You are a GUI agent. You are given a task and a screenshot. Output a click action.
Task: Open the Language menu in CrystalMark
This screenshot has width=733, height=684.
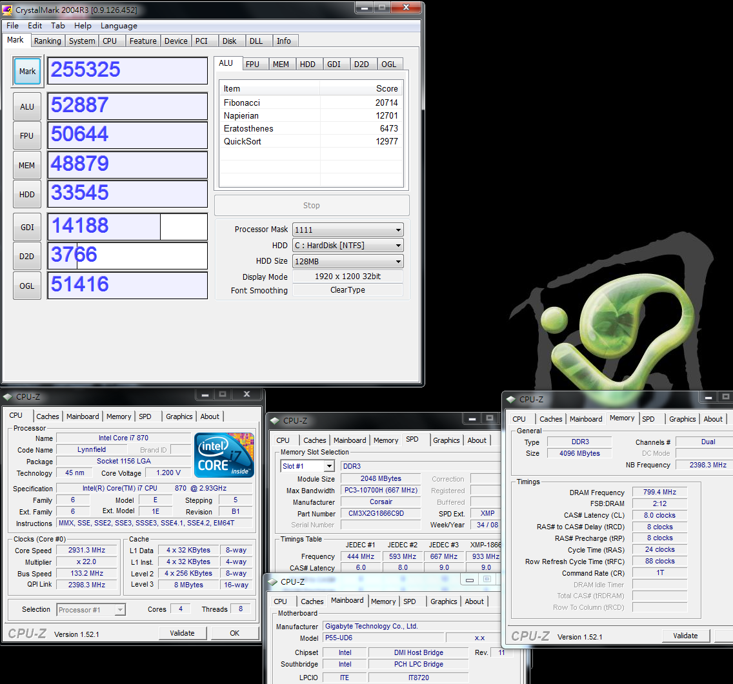119,26
